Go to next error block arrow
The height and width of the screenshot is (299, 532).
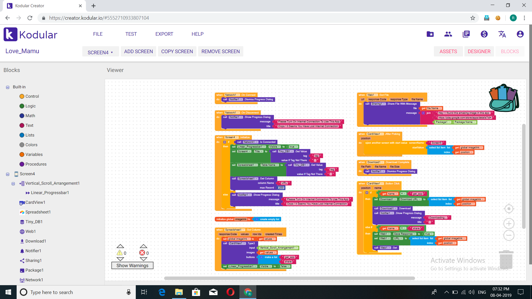tap(143, 259)
